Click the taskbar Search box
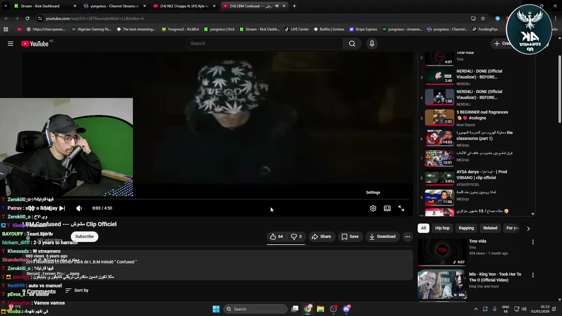 (x=256, y=309)
